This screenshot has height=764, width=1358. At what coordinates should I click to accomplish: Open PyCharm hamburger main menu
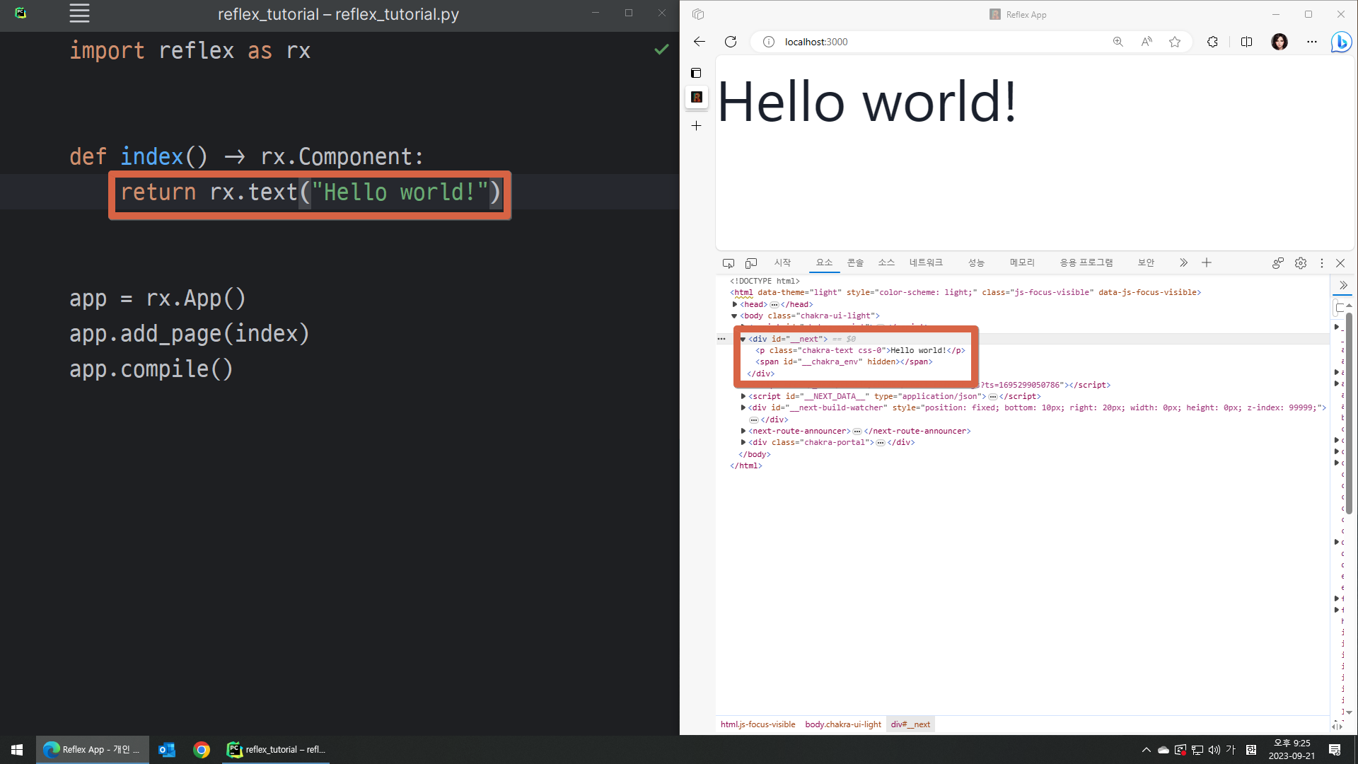[79, 13]
